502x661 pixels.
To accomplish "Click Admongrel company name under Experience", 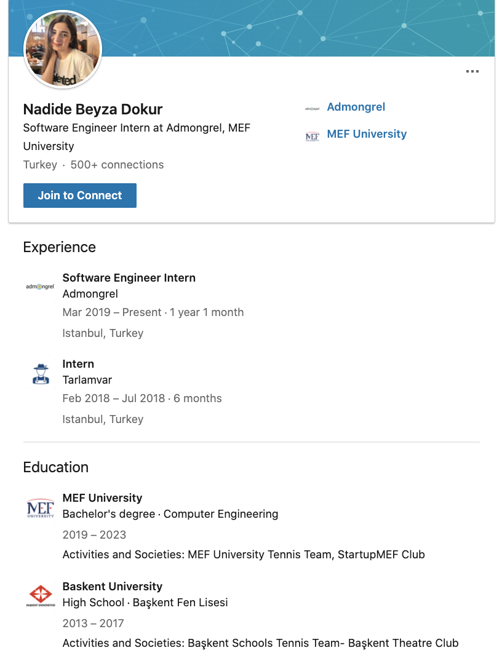I will [90, 294].
